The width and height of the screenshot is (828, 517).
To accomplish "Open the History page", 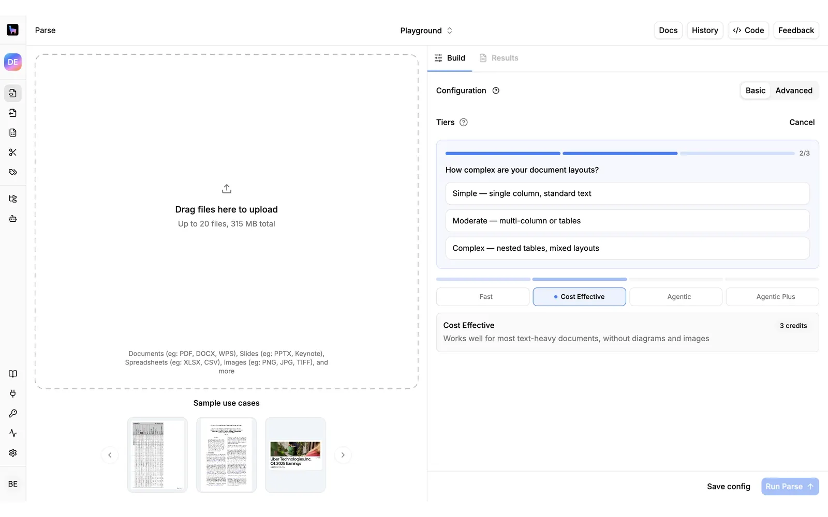I will tap(705, 31).
